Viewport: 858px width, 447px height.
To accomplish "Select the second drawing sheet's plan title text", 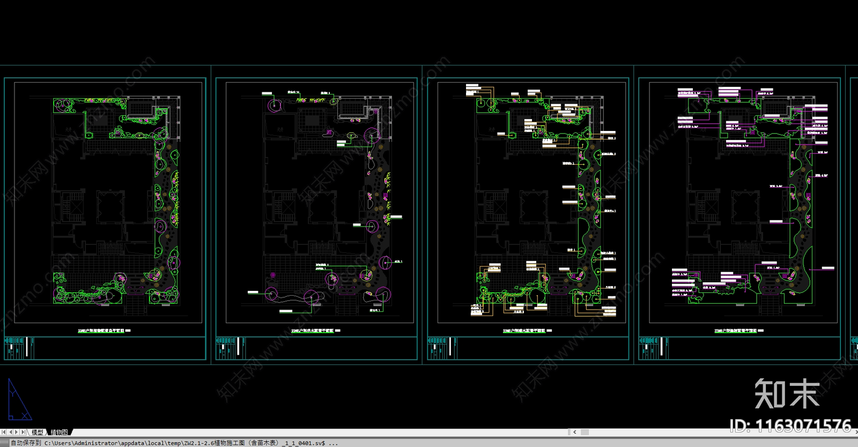I will [312, 331].
